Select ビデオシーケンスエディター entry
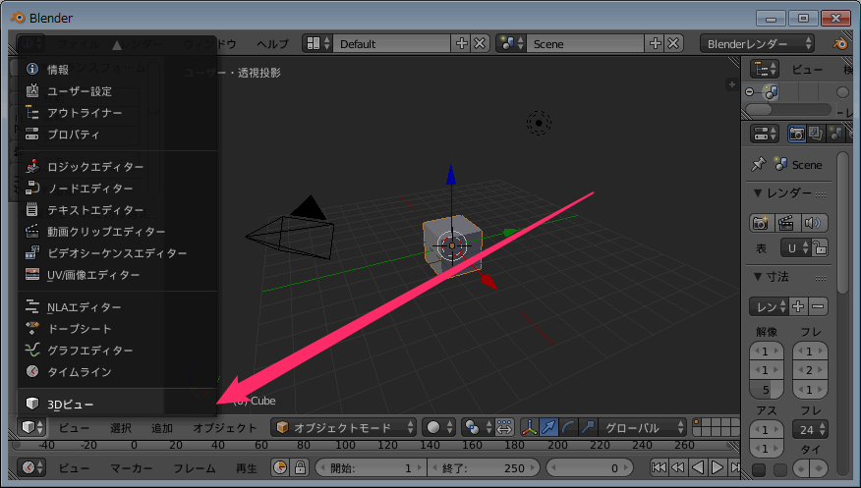This screenshot has width=861, height=488. pos(118,253)
